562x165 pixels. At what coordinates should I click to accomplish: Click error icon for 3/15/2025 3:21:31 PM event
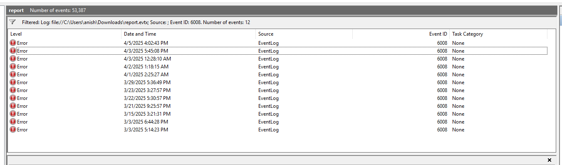(x=13, y=114)
